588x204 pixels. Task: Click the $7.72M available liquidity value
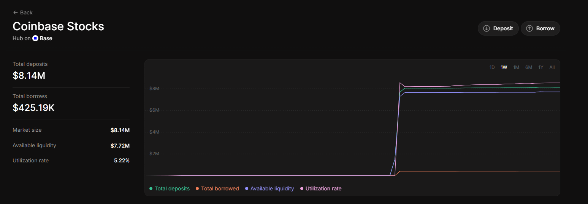[120, 145]
